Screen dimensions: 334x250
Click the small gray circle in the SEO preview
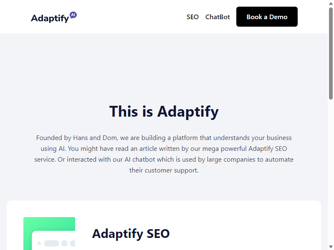tap(65, 243)
